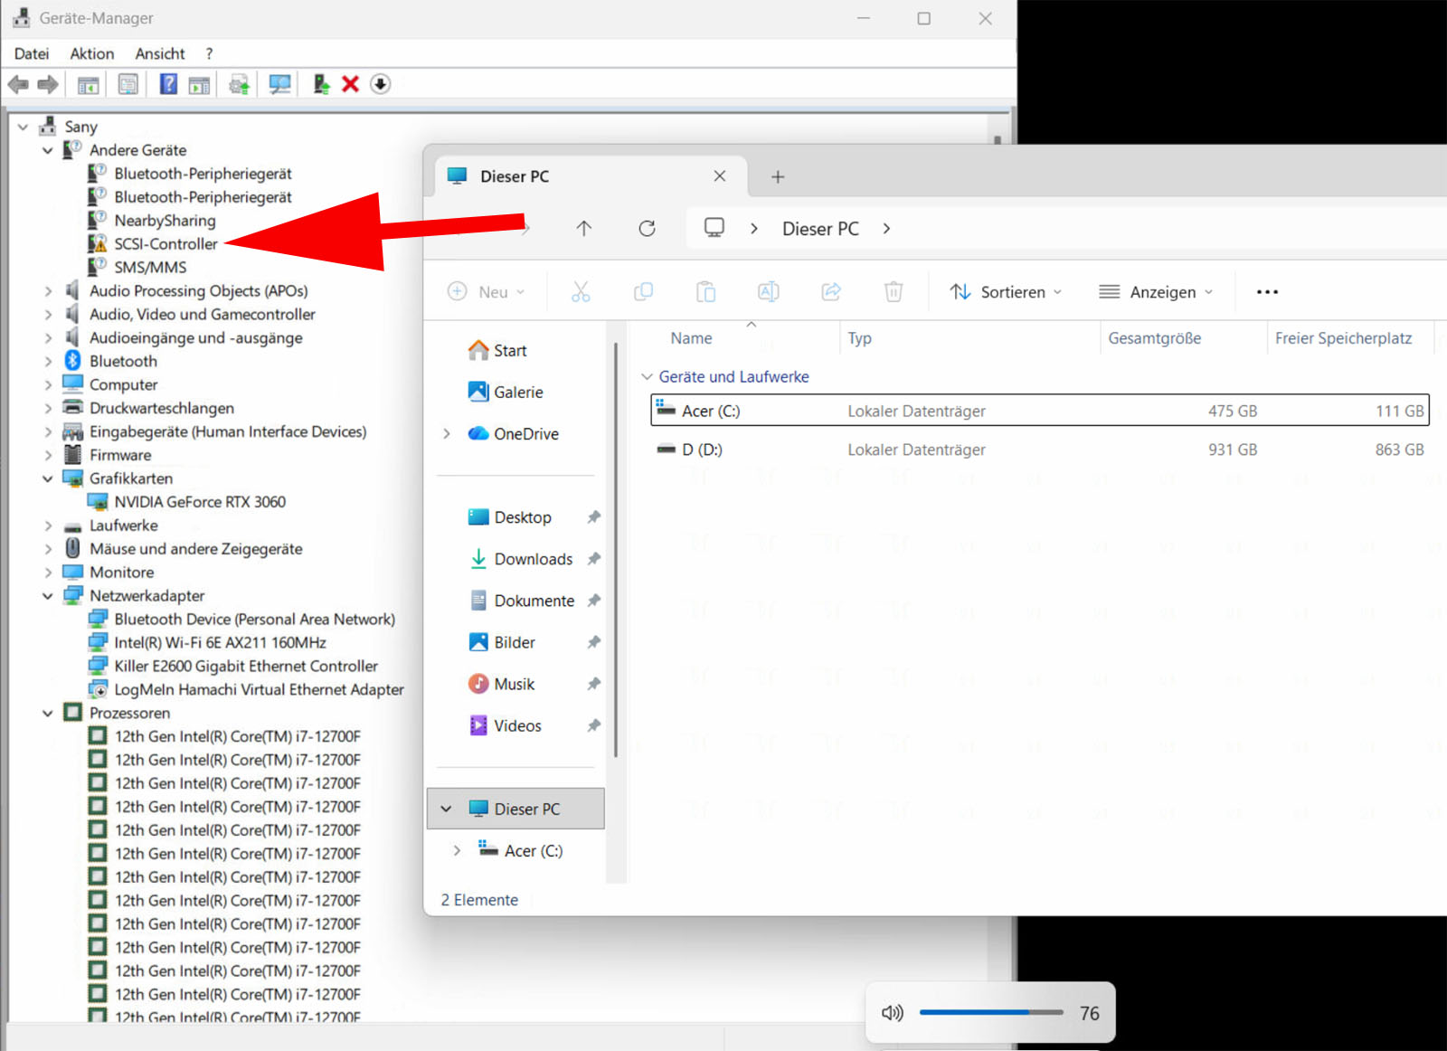
Task: Select the Acer (C:) drive in file list
Action: pos(1040,411)
